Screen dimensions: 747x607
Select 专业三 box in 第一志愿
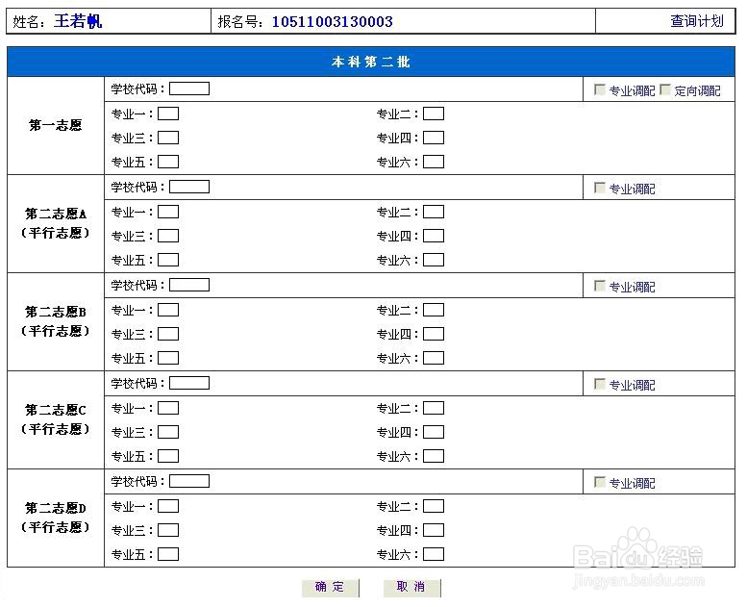(168, 138)
